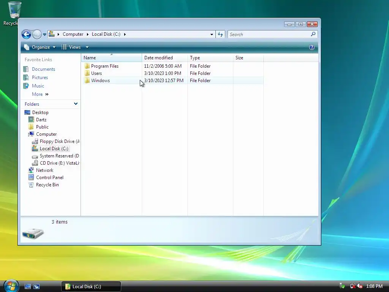Screen dimensions: 389x292
Task: Expand arrow after Local Disk (C:) breadcrumb
Action: click(125, 34)
